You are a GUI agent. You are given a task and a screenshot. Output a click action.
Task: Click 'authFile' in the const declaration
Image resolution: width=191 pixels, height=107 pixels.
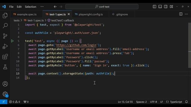[41, 33]
